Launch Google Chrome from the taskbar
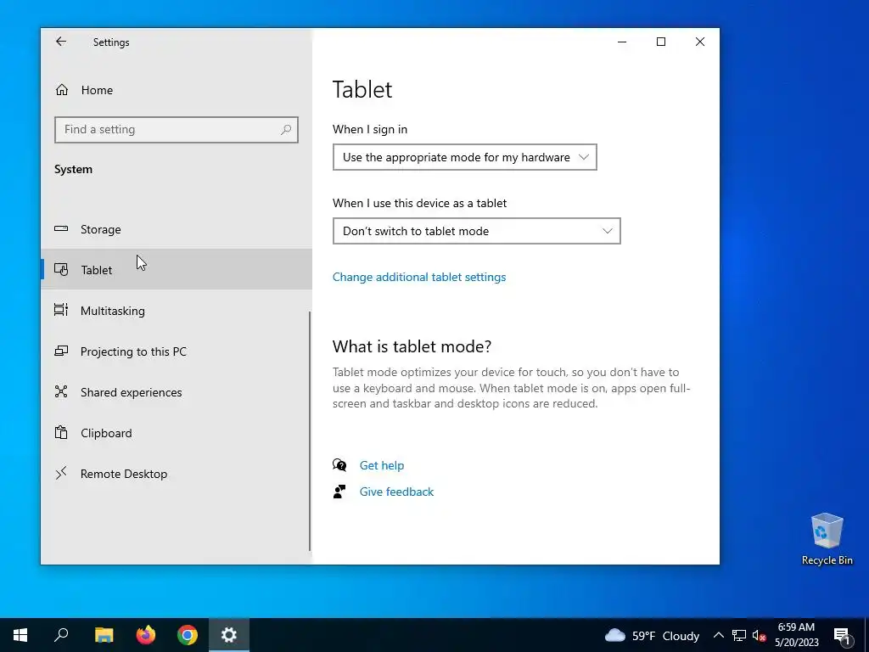This screenshot has width=869, height=652. (x=188, y=635)
